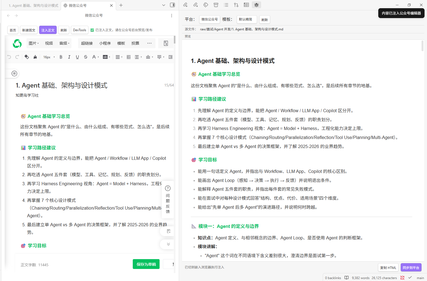Click the reading view book icon in status bar
Screen dimensions: 427x281
[347, 278]
